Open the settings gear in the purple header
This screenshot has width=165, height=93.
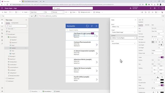click(x=155, y=8)
